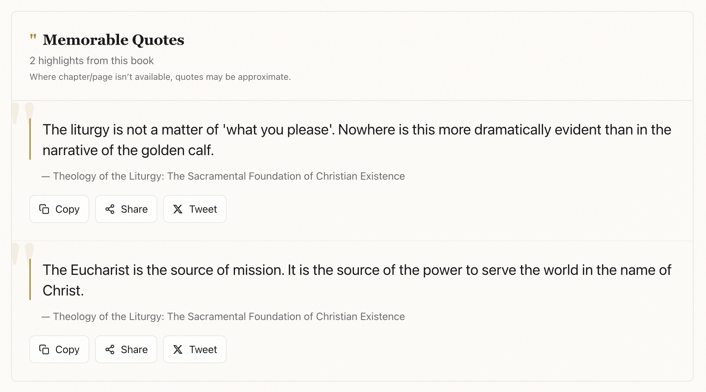The width and height of the screenshot is (706, 392).
Task: Click the gold quotation mark beside Memorable Quotes
Action: click(33, 37)
